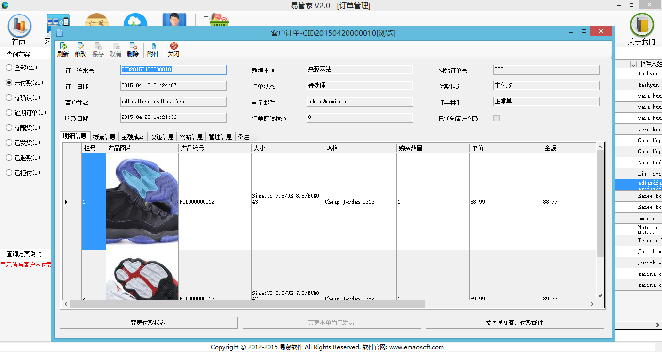Screen dimensions: 662x352
Task: Open the 首页 (Home) icon
Action: coord(19,29)
